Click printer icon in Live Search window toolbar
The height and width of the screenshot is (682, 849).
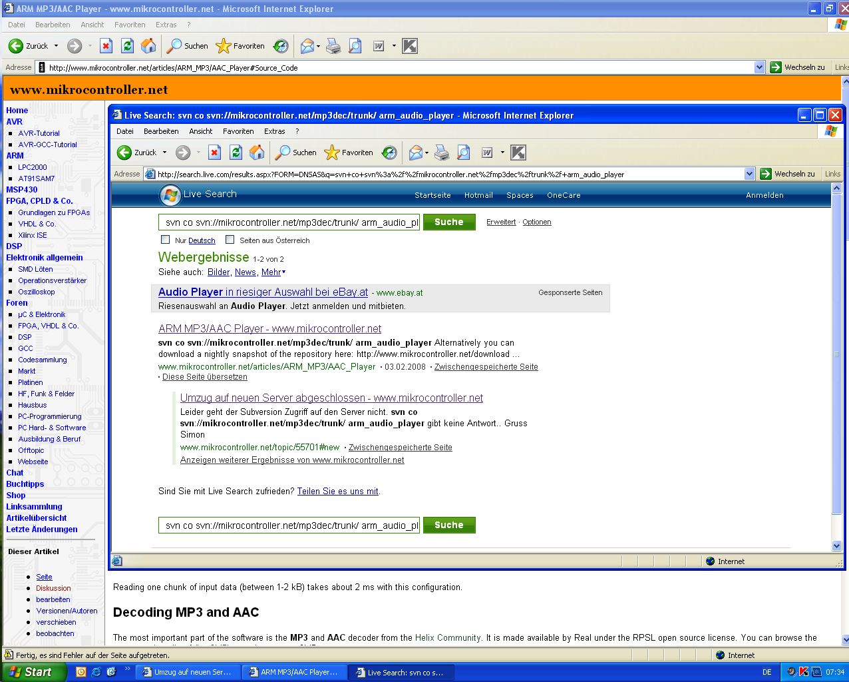[442, 153]
